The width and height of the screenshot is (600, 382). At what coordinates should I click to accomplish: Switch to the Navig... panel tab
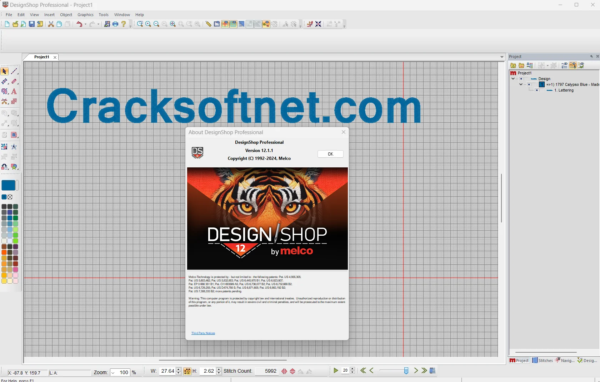[565, 360]
